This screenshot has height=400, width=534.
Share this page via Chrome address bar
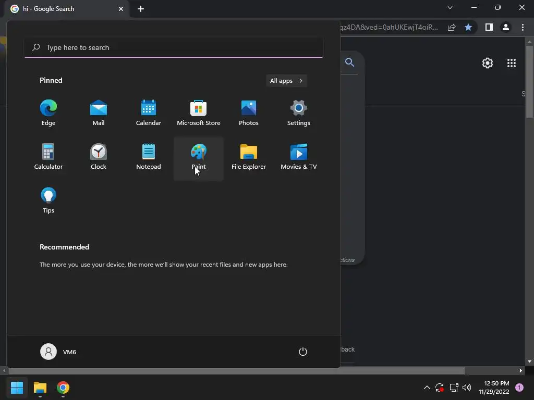point(452,27)
